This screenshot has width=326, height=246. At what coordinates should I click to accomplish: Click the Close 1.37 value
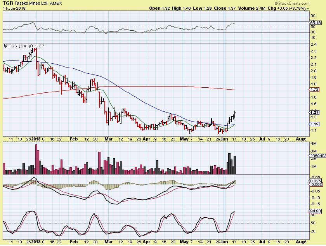225,8
